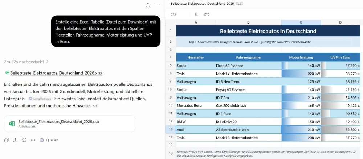This screenshot has width=363, height=159.
Task: Click the 'Top 10 nach Neuzulassungen' subtitle cell
Action: coord(268,42)
